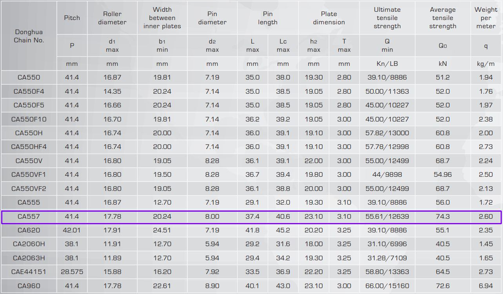The image size is (503, 294).
Task: Select the 28.575 pitch value
Action: coord(72,272)
